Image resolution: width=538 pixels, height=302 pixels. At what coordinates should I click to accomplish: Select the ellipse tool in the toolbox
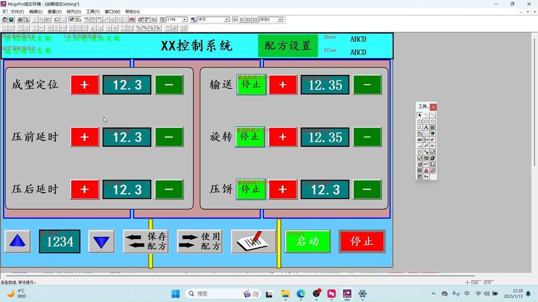433,121
